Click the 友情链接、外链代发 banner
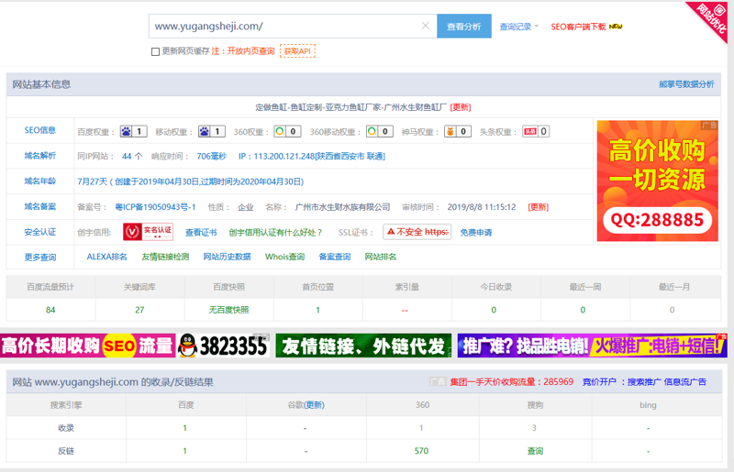The height and width of the screenshot is (472, 734). 363,346
